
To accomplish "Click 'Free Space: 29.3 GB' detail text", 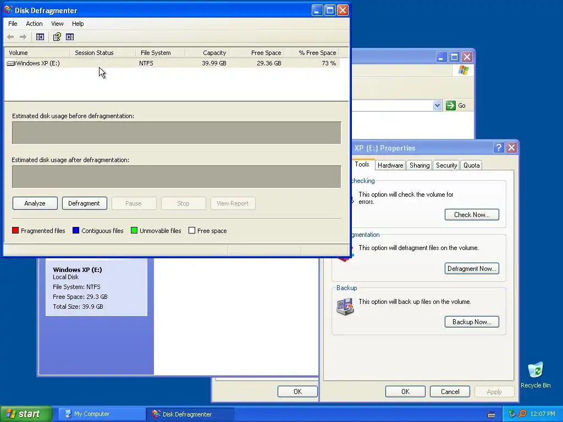I will [80, 297].
